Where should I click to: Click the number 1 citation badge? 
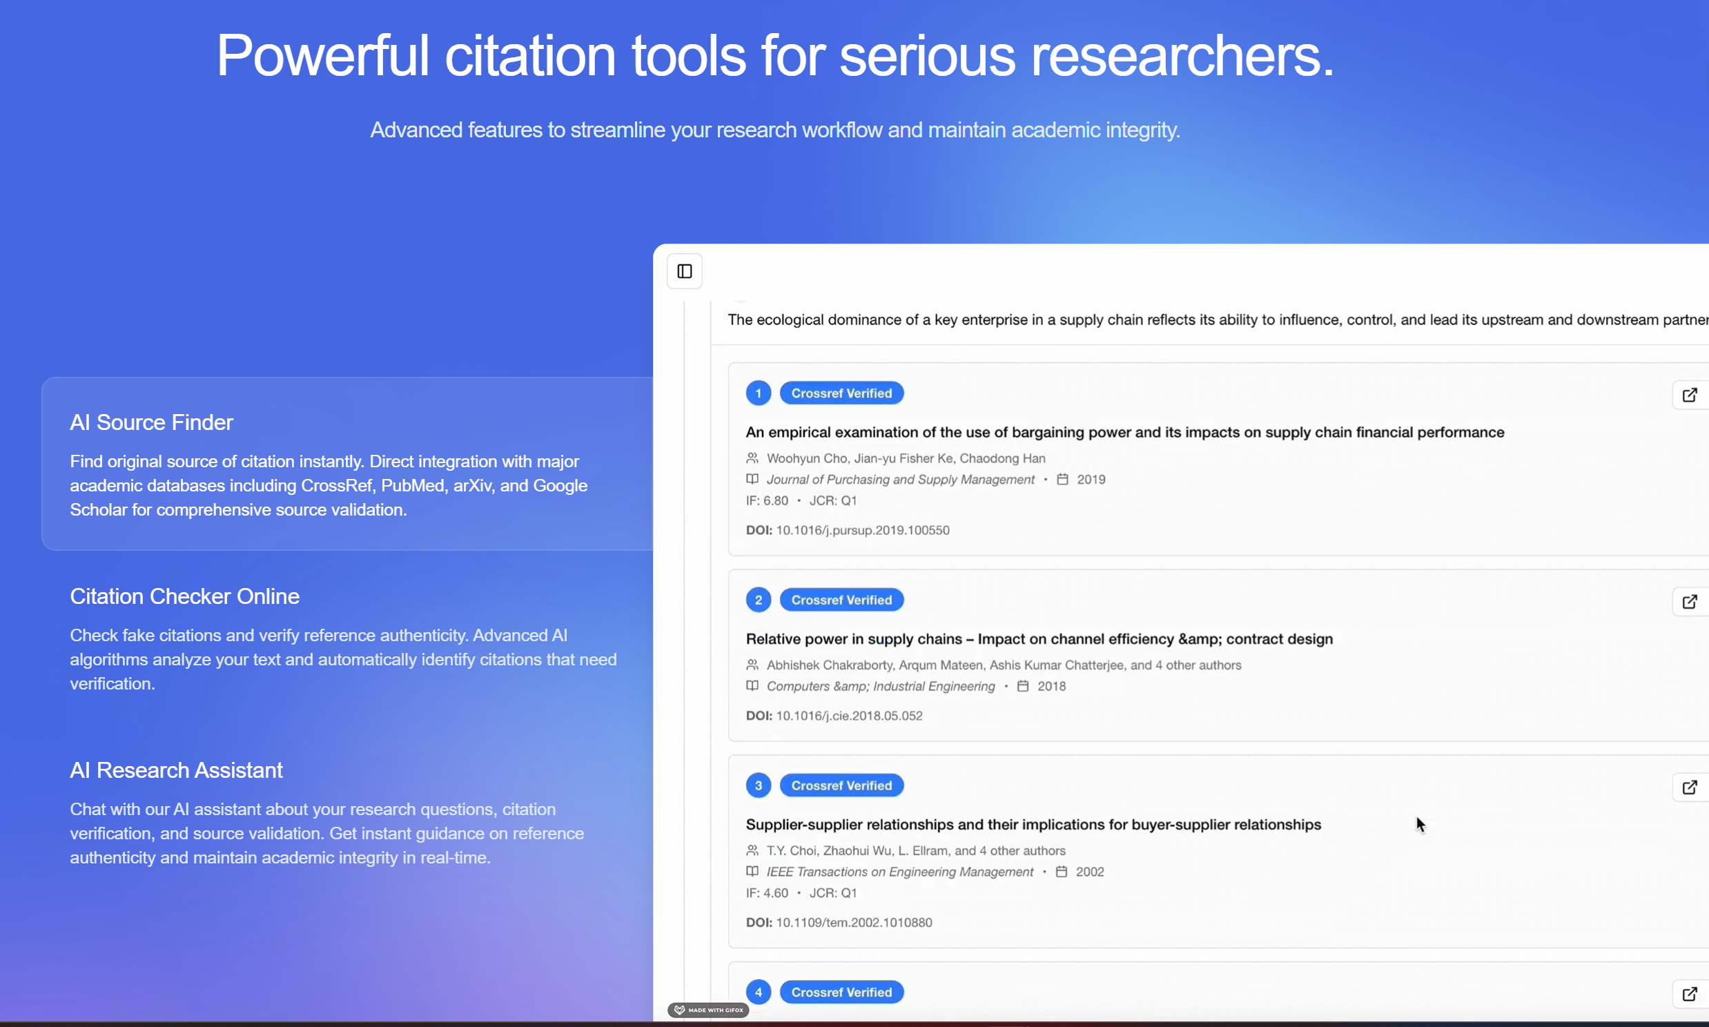pos(759,393)
